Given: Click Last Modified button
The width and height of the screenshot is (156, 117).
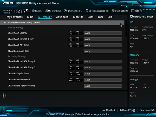Looking at the screenshot, I should coord(108,110).
